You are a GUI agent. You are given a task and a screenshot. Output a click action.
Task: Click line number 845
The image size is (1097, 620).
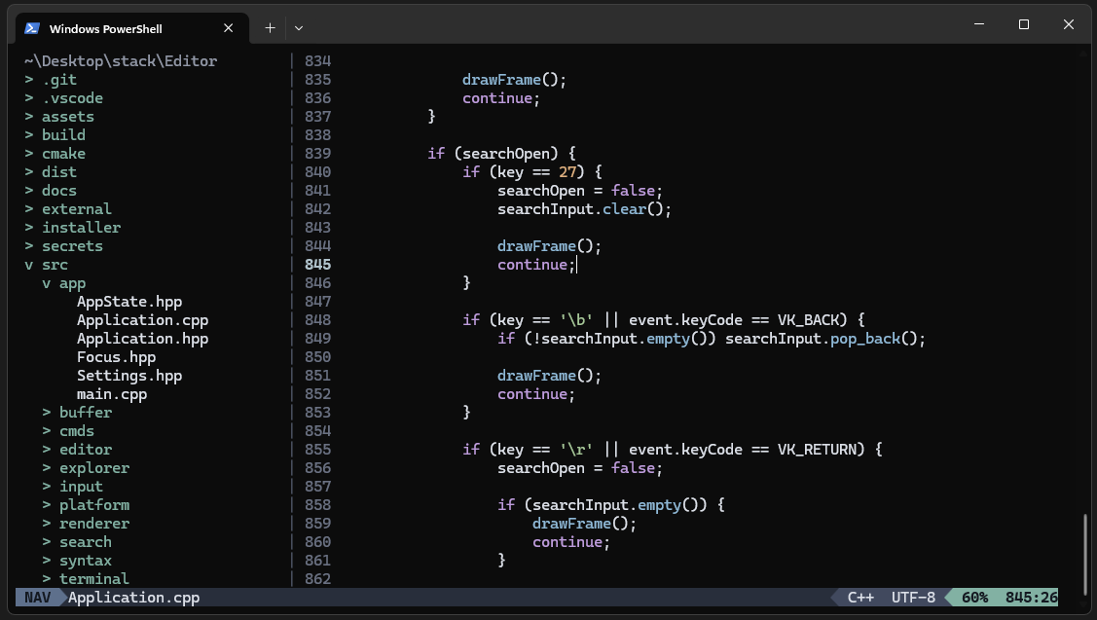(317, 265)
